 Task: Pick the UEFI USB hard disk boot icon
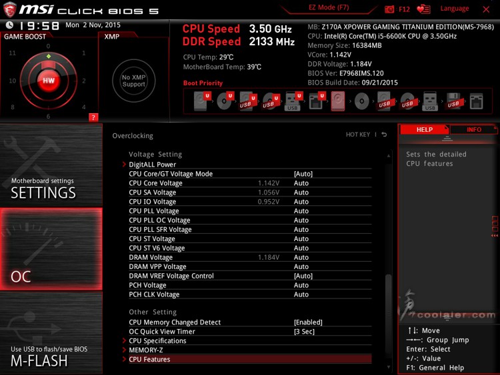click(248, 101)
